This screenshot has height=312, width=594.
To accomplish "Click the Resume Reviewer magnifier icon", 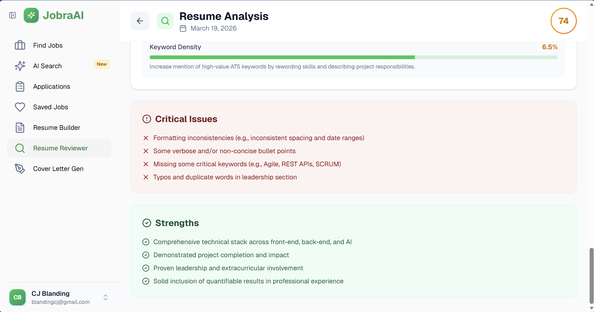I will coord(20,148).
